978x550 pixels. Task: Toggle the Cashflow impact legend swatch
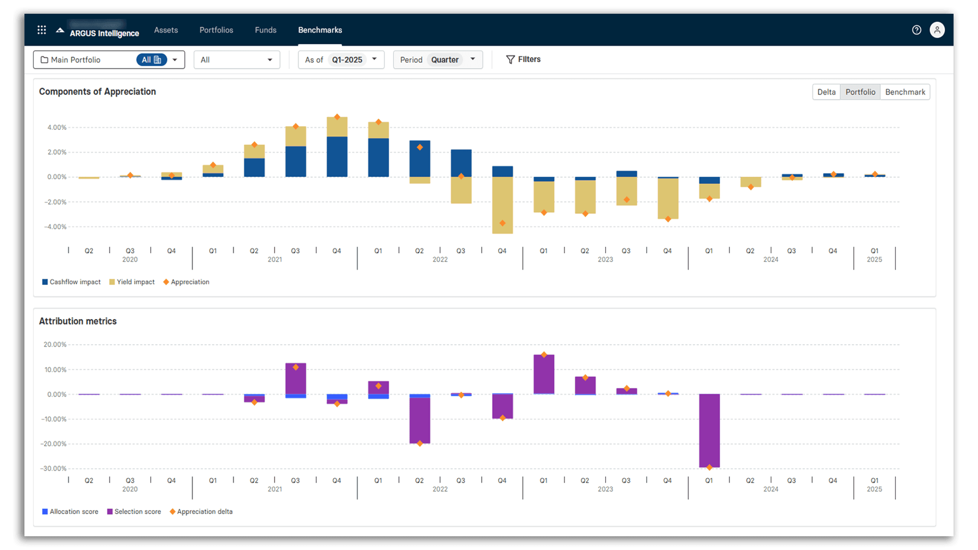pos(44,282)
